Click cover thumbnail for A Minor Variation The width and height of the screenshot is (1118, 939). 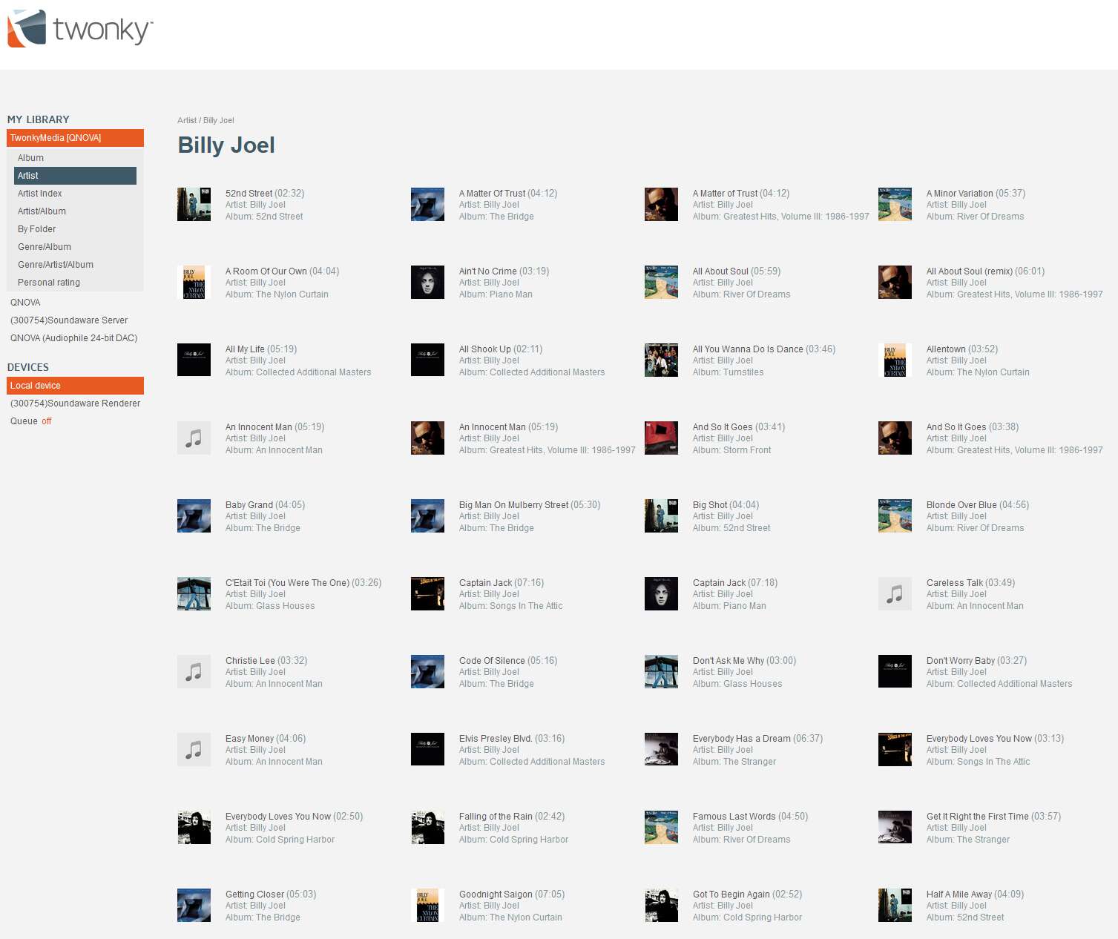click(x=895, y=205)
